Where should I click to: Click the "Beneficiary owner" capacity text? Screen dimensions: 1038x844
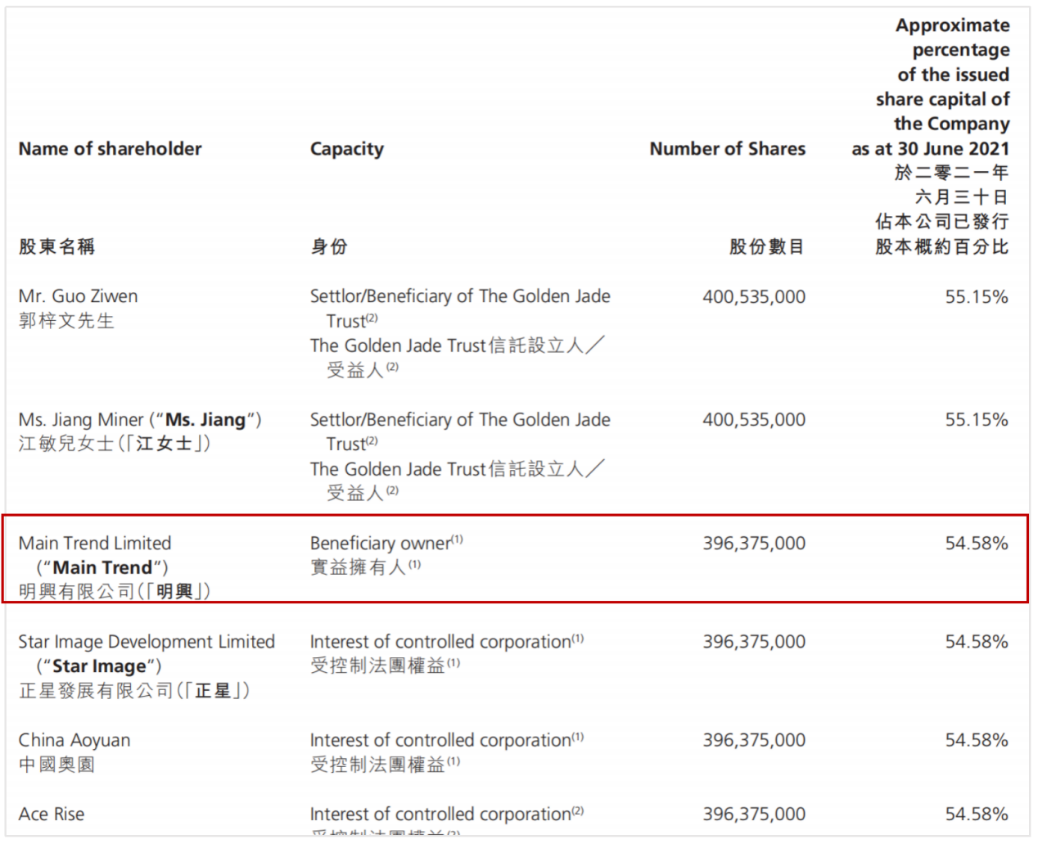381,543
